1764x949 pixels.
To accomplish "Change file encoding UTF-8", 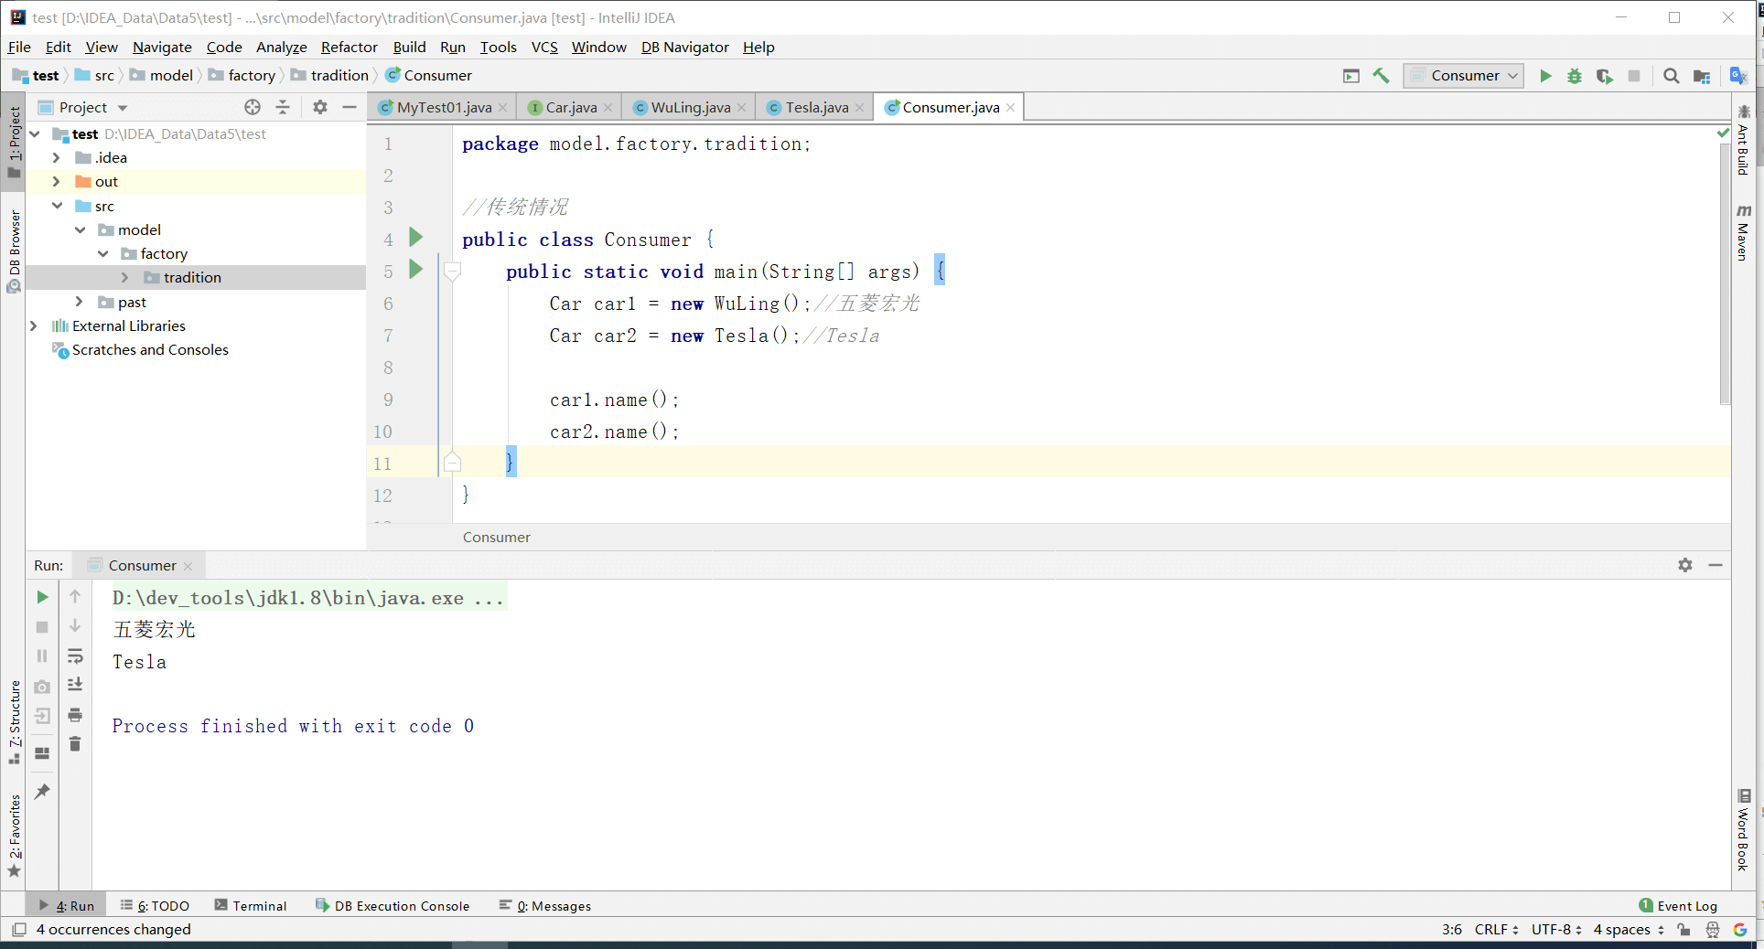I will point(1556,930).
